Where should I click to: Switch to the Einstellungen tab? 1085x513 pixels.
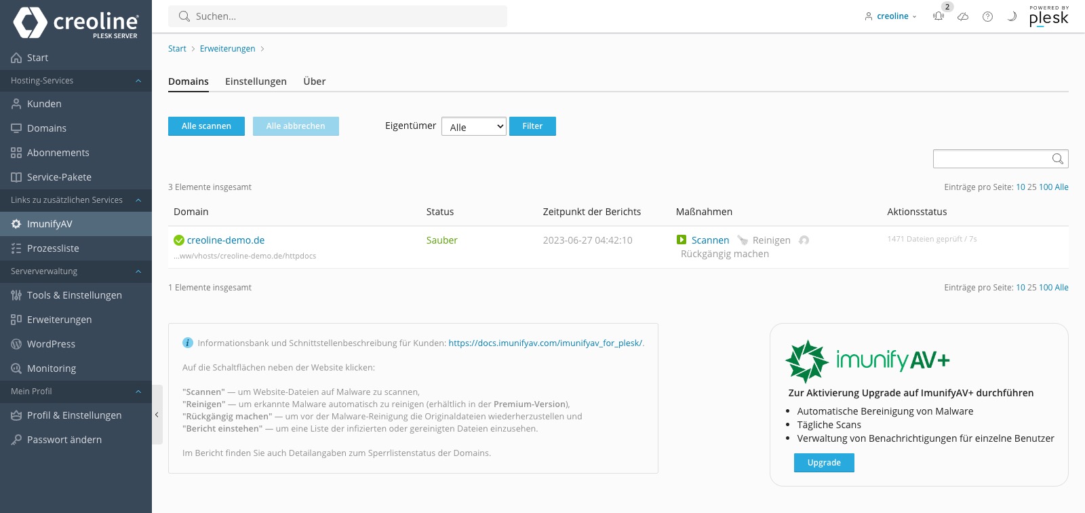pos(256,81)
